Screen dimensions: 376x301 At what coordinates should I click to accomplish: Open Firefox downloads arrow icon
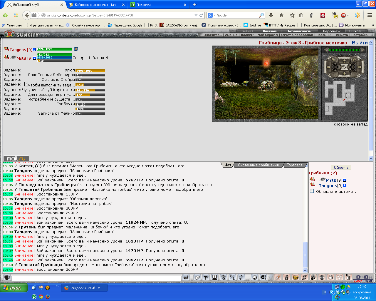271,15
